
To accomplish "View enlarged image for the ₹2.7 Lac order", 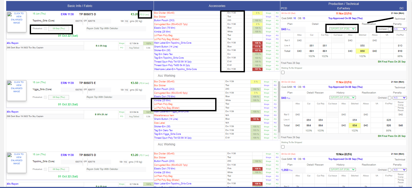I will click(17, 162).
